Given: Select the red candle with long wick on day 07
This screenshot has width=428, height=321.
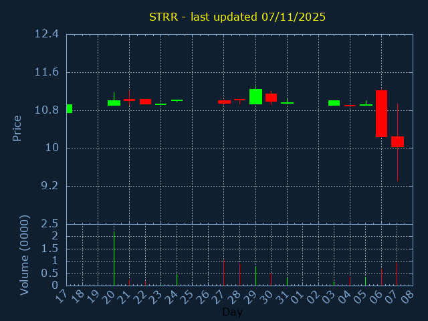Looking at the screenshot, I should tap(397, 141).
